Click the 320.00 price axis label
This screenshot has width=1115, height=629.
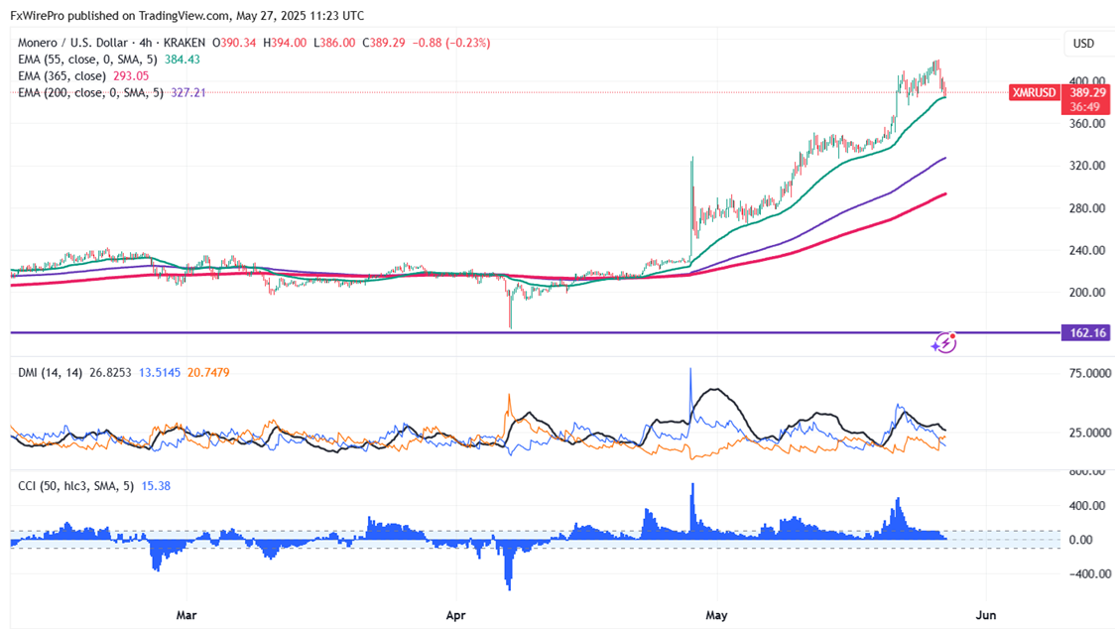pyautogui.click(x=1088, y=165)
